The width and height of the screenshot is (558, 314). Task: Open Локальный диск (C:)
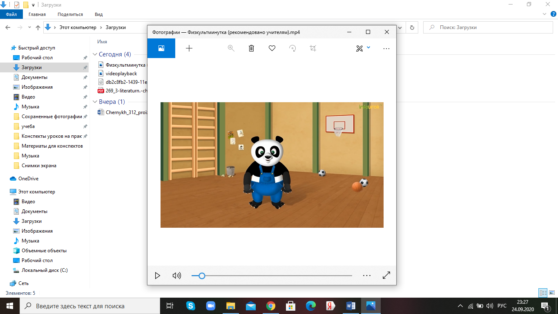[x=45, y=270]
